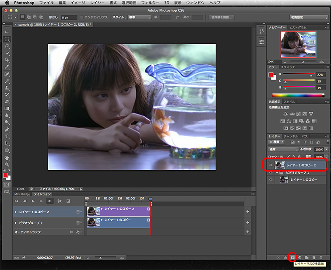
Task: Add a Vibrance adjustment
Action: click(x=311, y=114)
